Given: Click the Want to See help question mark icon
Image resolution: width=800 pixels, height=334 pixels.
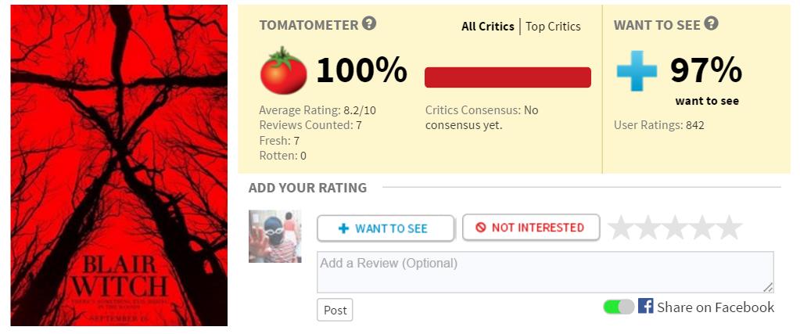Looking at the screenshot, I should 711,23.
